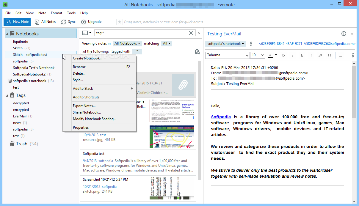Open the softpedia's notebook selector
This screenshot has width=359, height=206.
(226, 44)
